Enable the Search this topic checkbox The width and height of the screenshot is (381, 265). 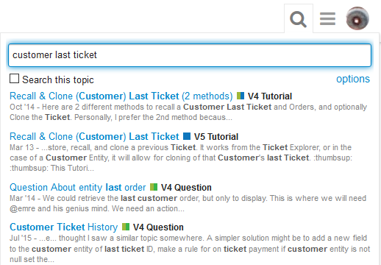tap(14, 79)
